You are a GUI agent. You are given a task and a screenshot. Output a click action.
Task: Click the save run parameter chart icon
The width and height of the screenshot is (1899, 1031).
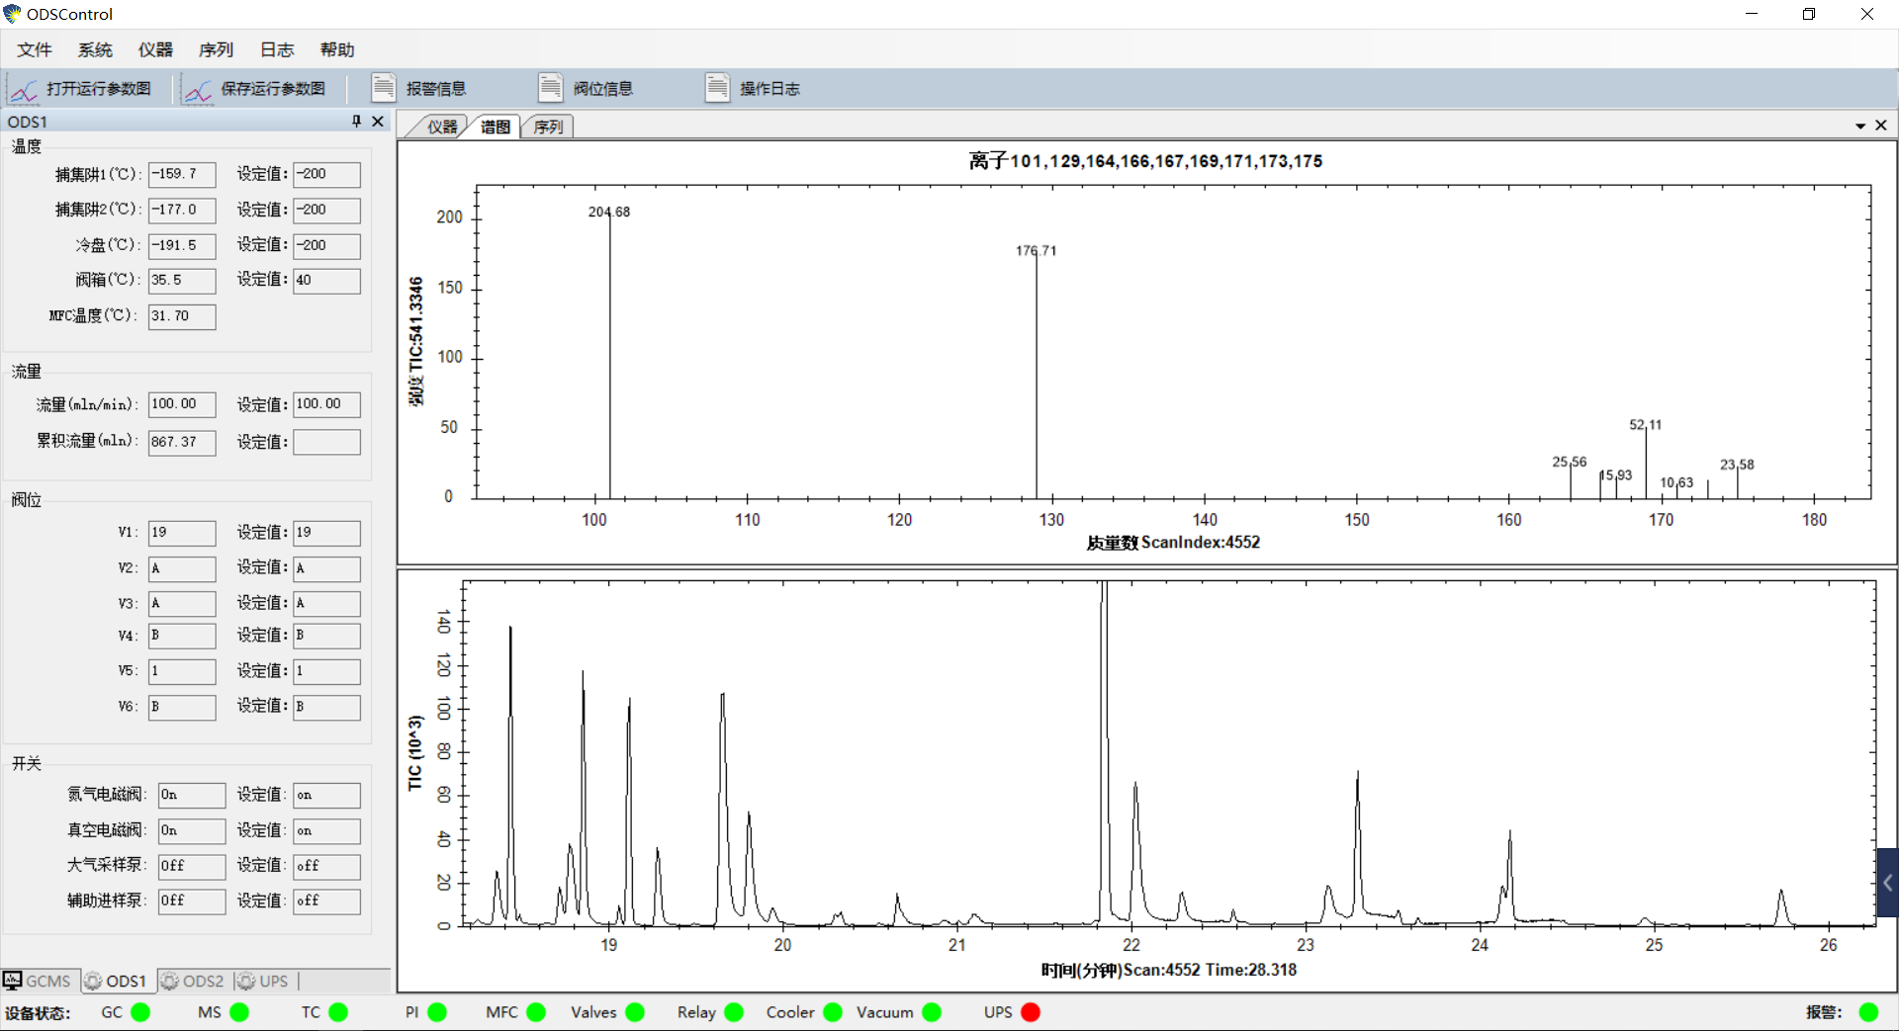coord(198,90)
